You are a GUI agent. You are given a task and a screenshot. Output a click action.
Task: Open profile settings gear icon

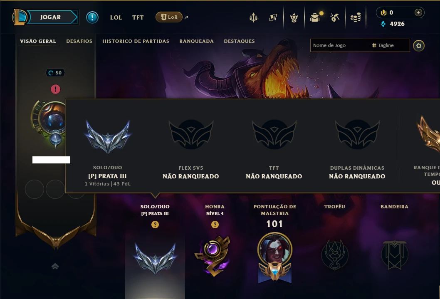[419, 46]
